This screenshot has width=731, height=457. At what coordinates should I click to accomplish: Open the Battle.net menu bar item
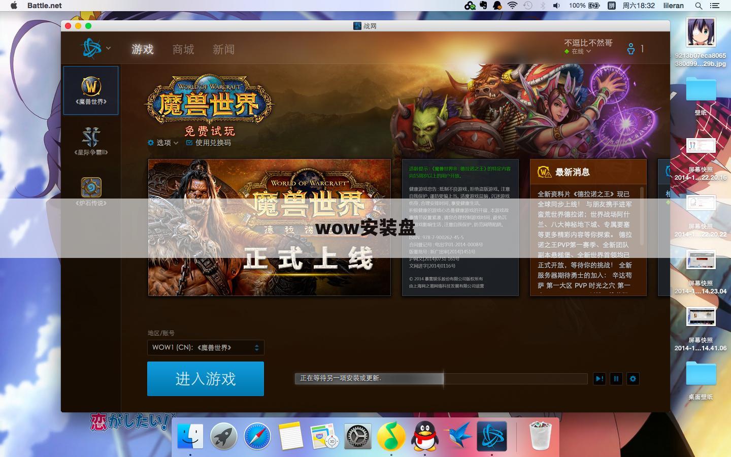(x=45, y=6)
